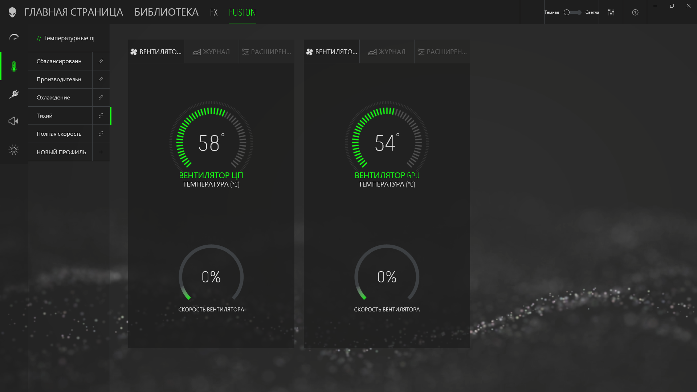
Task: Select the thermal thermometer sidebar icon
Action: click(x=14, y=66)
